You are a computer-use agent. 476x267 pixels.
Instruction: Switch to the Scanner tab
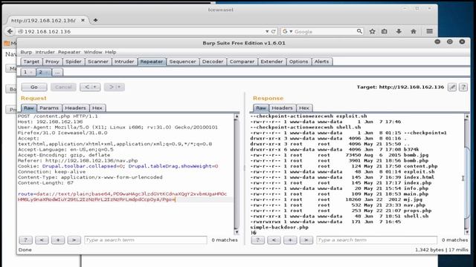pyautogui.click(x=98, y=62)
